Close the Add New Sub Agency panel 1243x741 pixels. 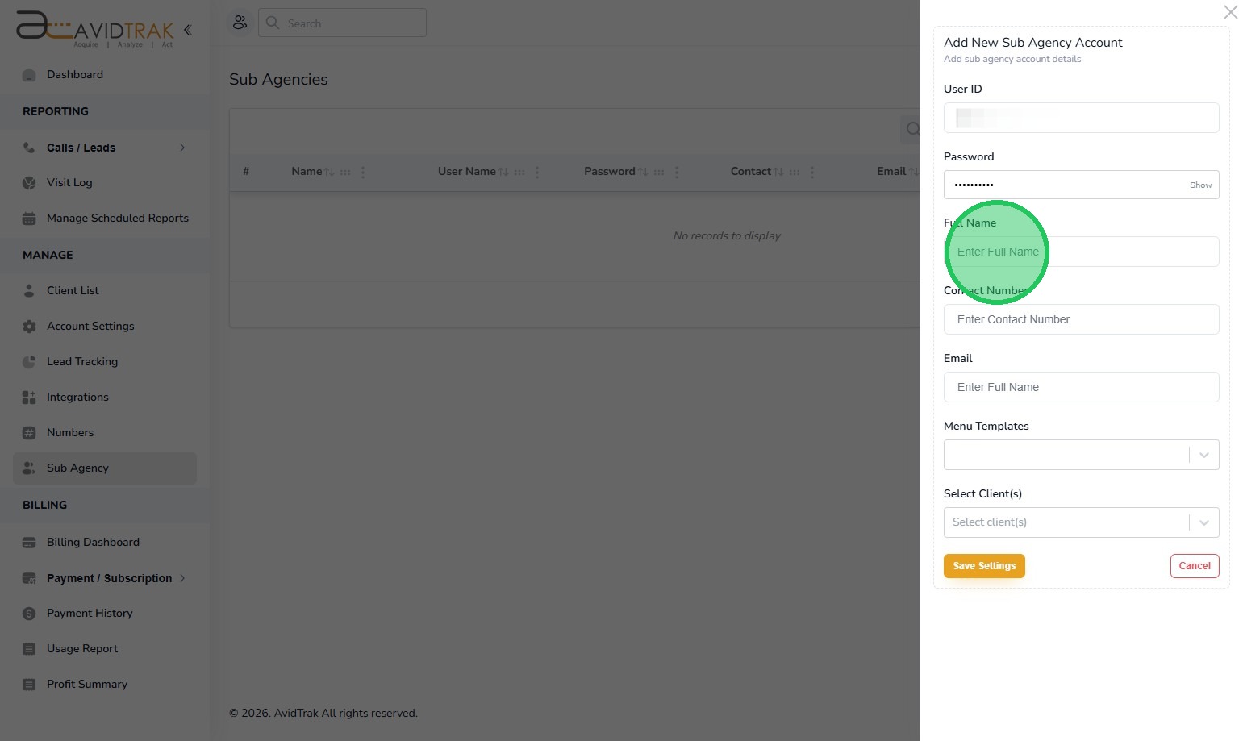click(1230, 12)
